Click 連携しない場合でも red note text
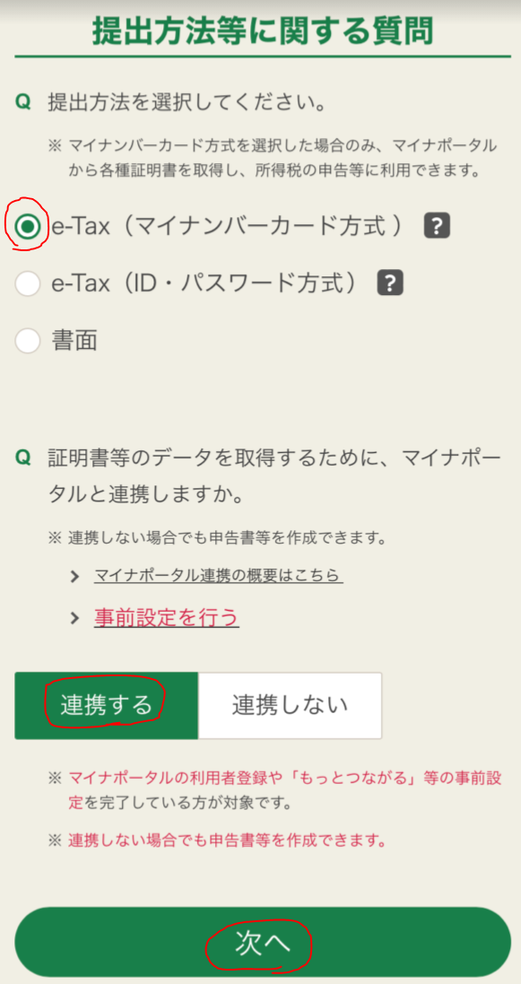Screen dimensions: 521x984 click(226, 840)
